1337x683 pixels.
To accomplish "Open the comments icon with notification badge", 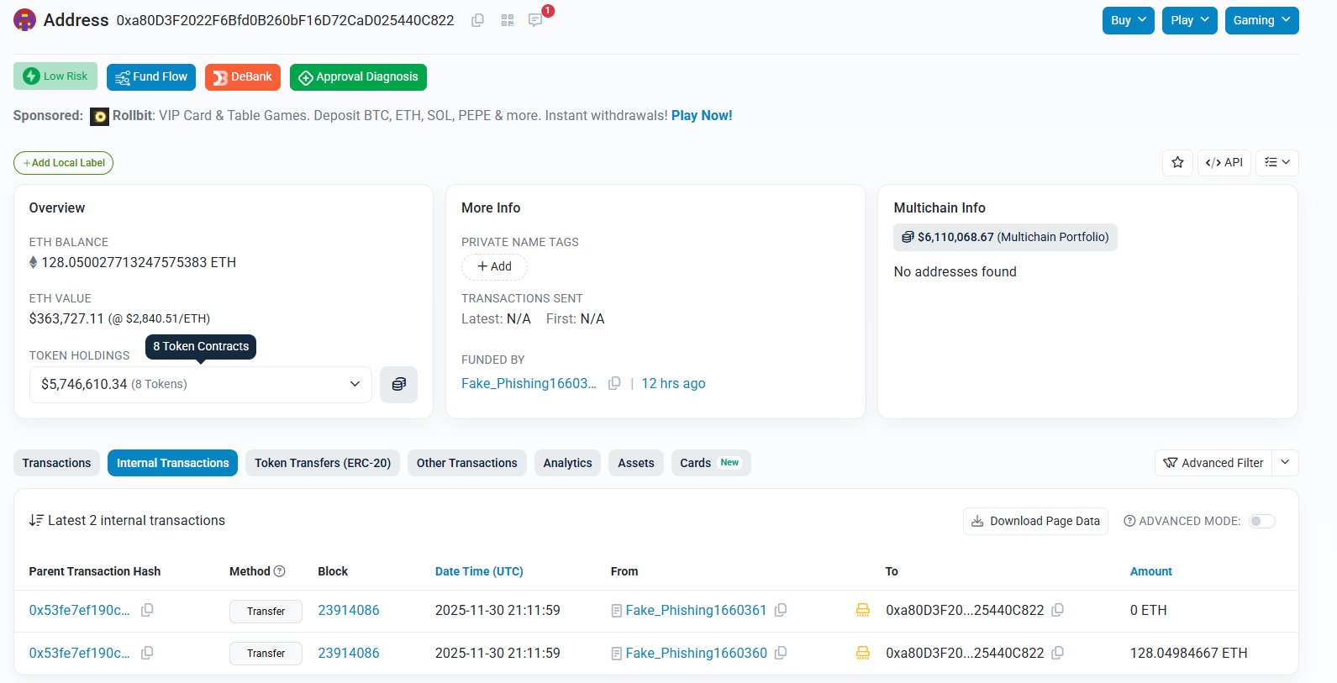I will tap(535, 20).
